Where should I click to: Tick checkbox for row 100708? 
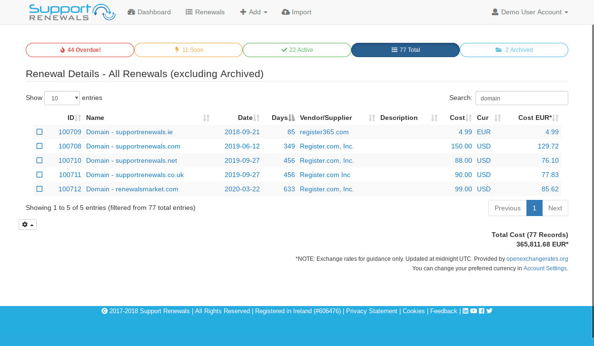click(x=40, y=146)
